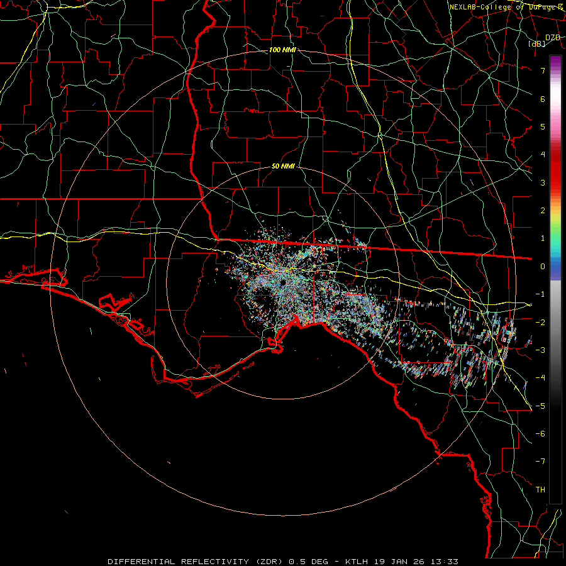Click the 1 dB scale label

pyautogui.click(x=543, y=238)
